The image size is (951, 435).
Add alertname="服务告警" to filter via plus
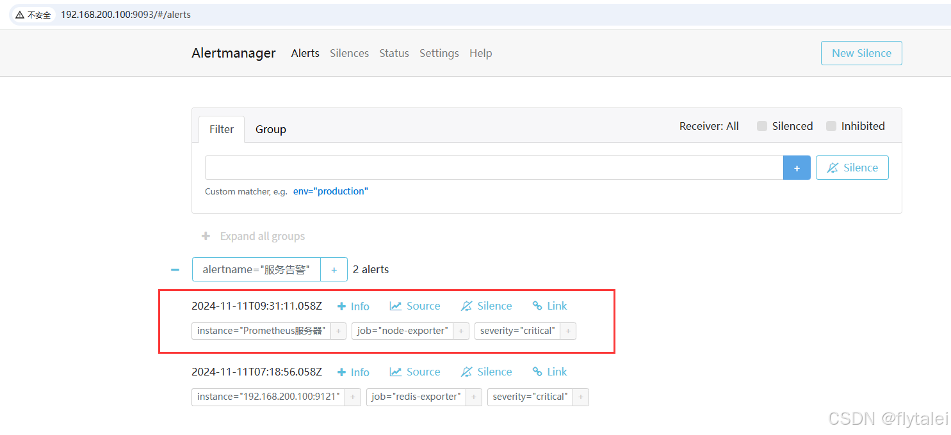[x=334, y=269]
